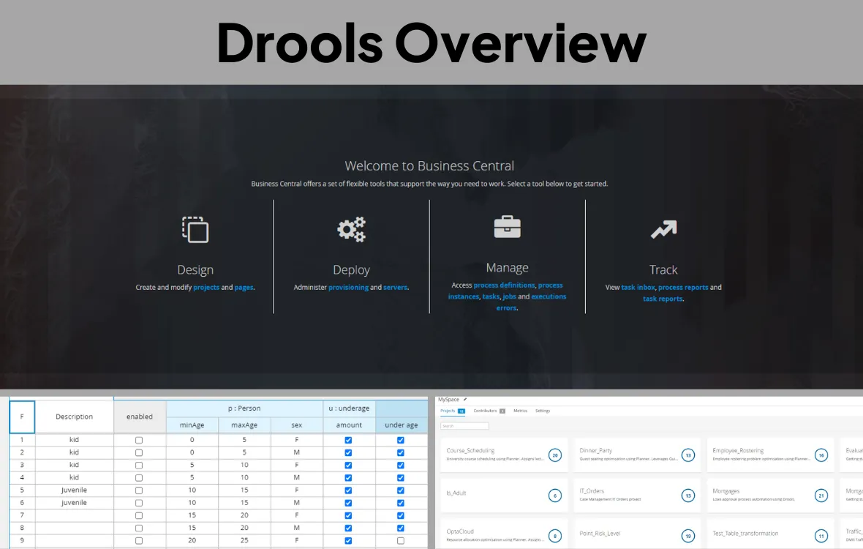Open the 'process definitions' link under Manage
This screenshot has width=863, height=549.
[504, 285]
